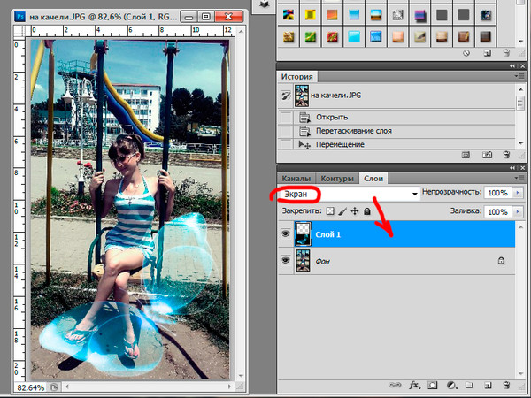This screenshot has width=531, height=398.
Task: Click the Слой 1 layer thumbnail
Action: [x=303, y=233]
